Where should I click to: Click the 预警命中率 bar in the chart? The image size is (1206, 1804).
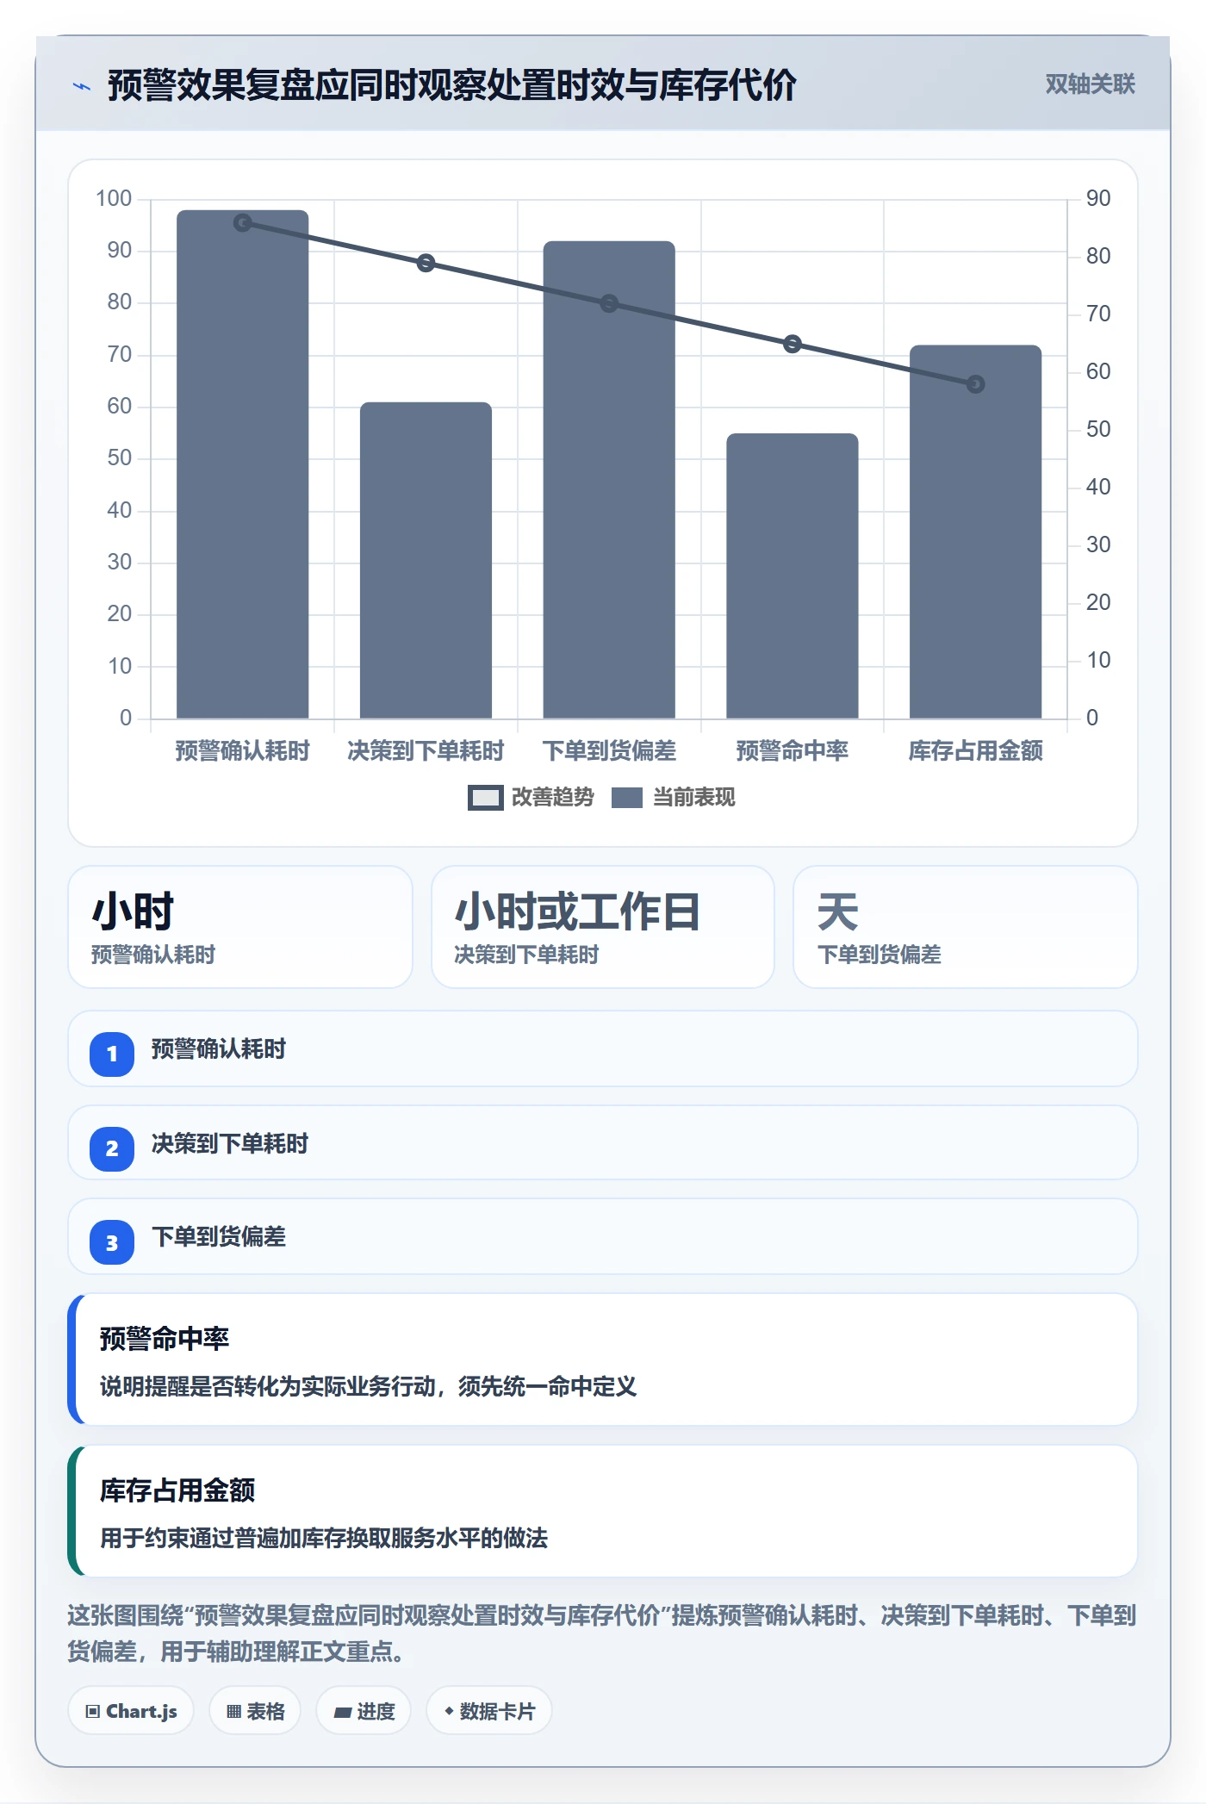click(x=793, y=575)
